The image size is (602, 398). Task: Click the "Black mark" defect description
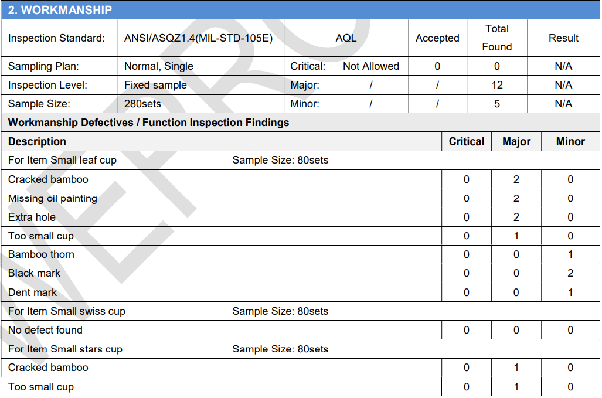[x=34, y=273]
